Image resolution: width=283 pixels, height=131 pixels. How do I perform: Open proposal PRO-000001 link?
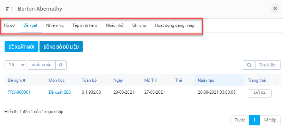click(19, 92)
